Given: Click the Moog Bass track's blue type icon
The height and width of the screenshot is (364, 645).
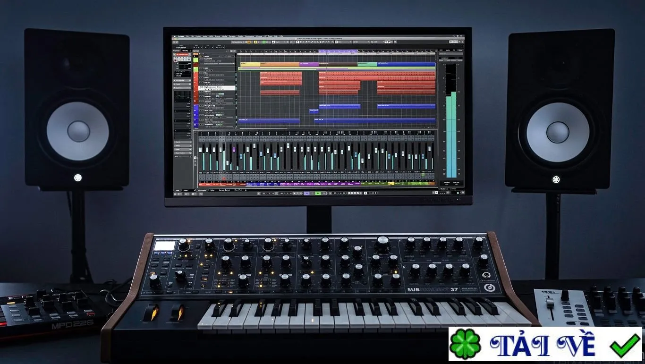Looking at the screenshot, I should click(x=195, y=108).
